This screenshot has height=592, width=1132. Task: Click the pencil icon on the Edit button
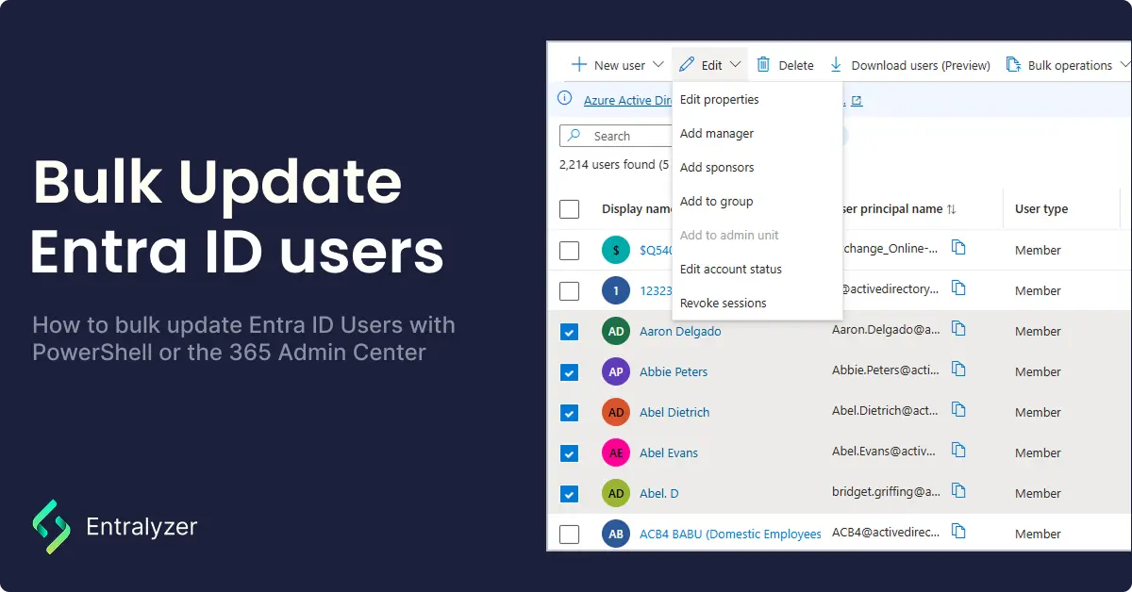coord(688,64)
